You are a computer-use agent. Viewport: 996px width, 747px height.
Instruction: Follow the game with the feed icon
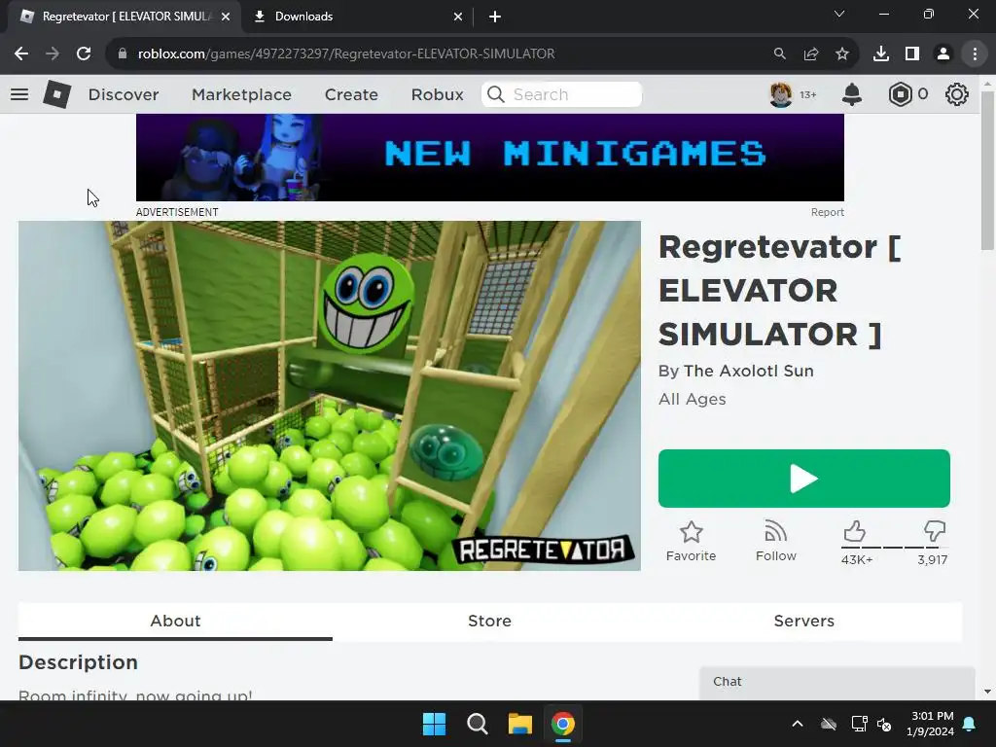pyautogui.click(x=775, y=531)
